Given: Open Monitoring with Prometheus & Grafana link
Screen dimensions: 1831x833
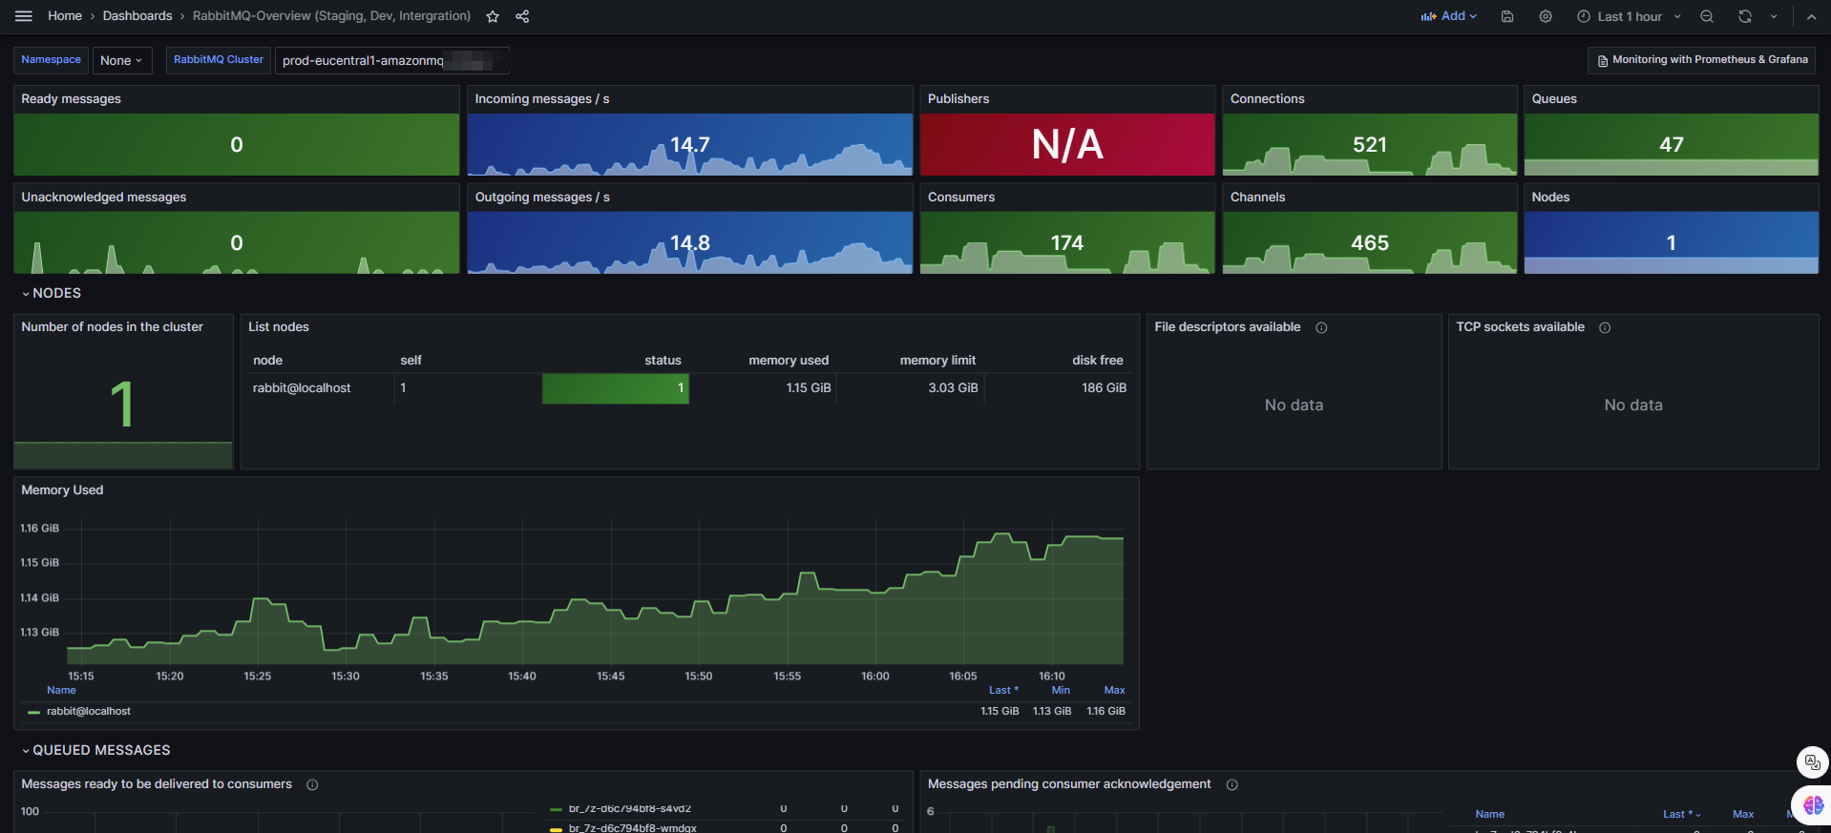Looking at the screenshot, I should 1701,60.
